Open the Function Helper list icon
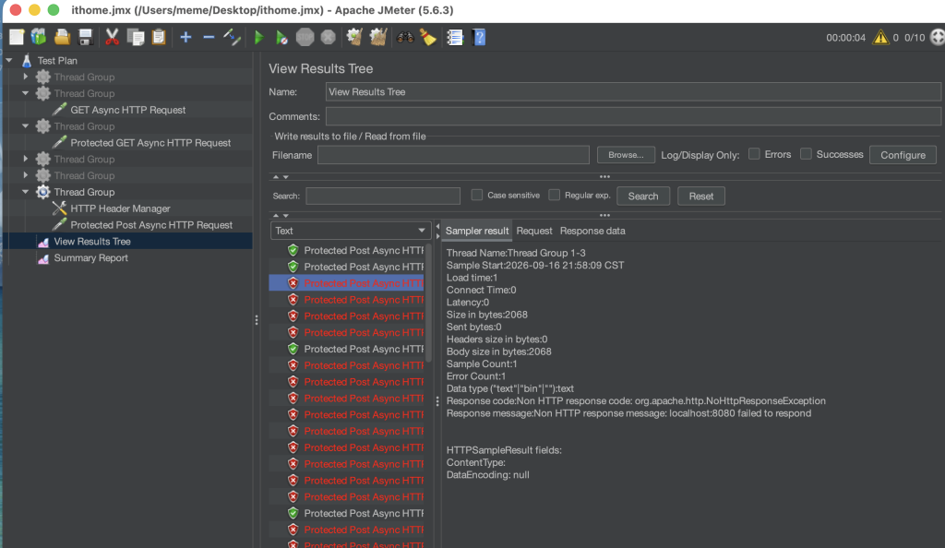This screenshot has height=548, width=945. click(455, 37)
